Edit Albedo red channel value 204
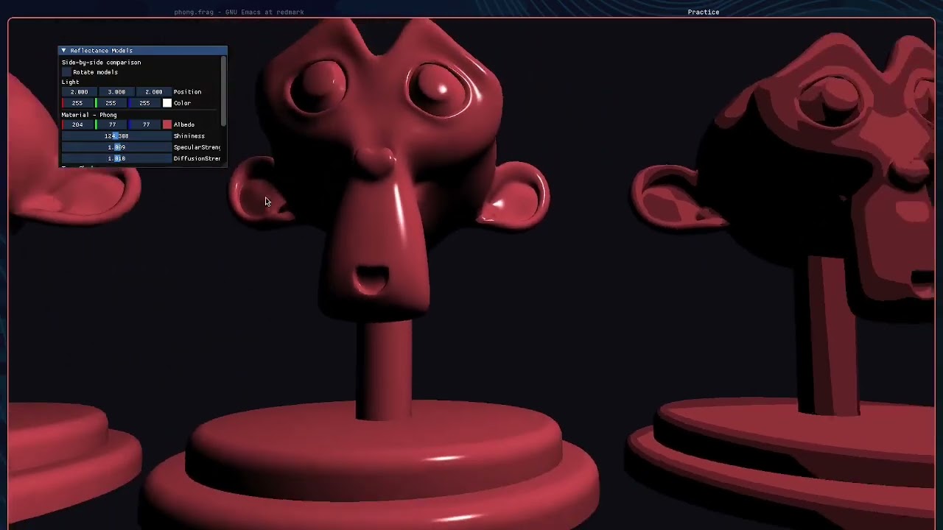 click(77, 124)
